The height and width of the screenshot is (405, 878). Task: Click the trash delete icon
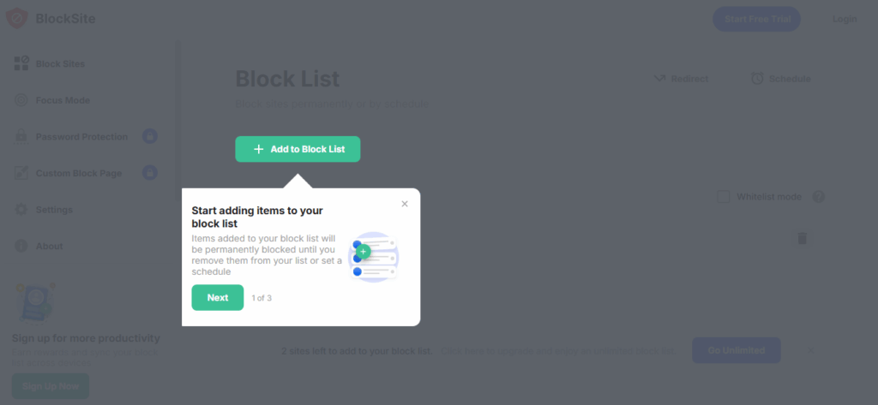tap(803, 238)
